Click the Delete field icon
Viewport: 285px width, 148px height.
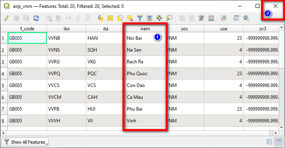click(192, 18)
